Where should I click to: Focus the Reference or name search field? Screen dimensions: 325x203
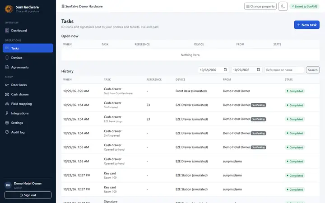284,70
